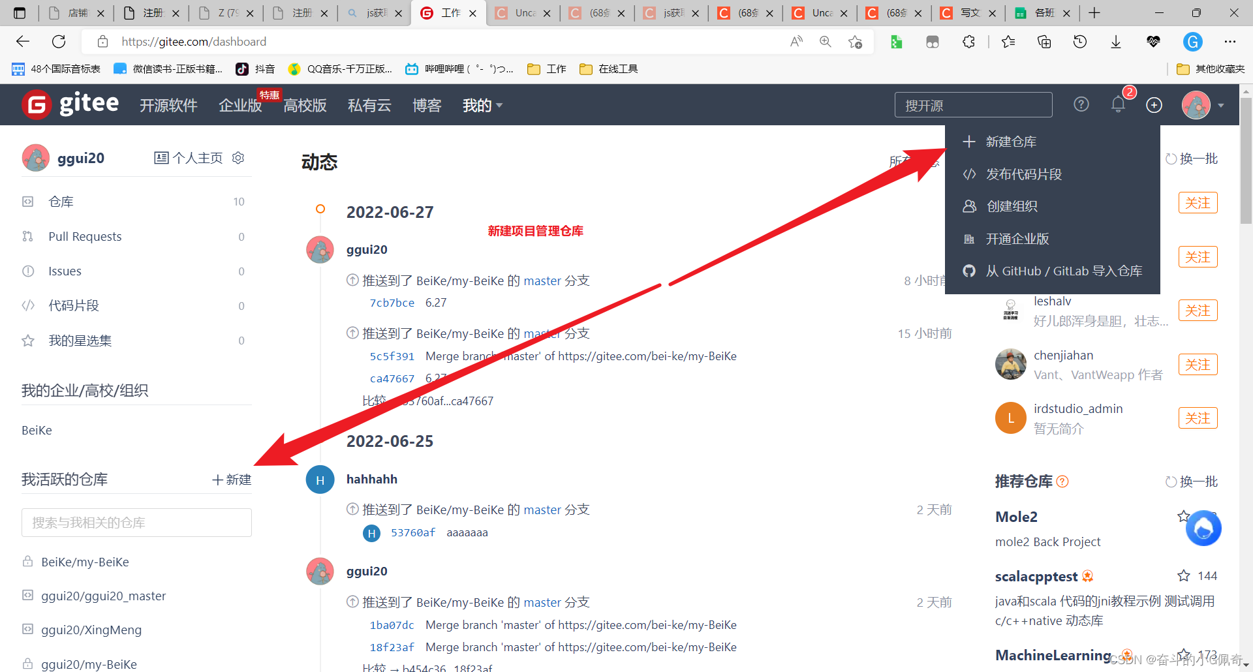Open 我的星选集 in sidebar
This screenshot has width=1253, height=672.
coord(136,341)
